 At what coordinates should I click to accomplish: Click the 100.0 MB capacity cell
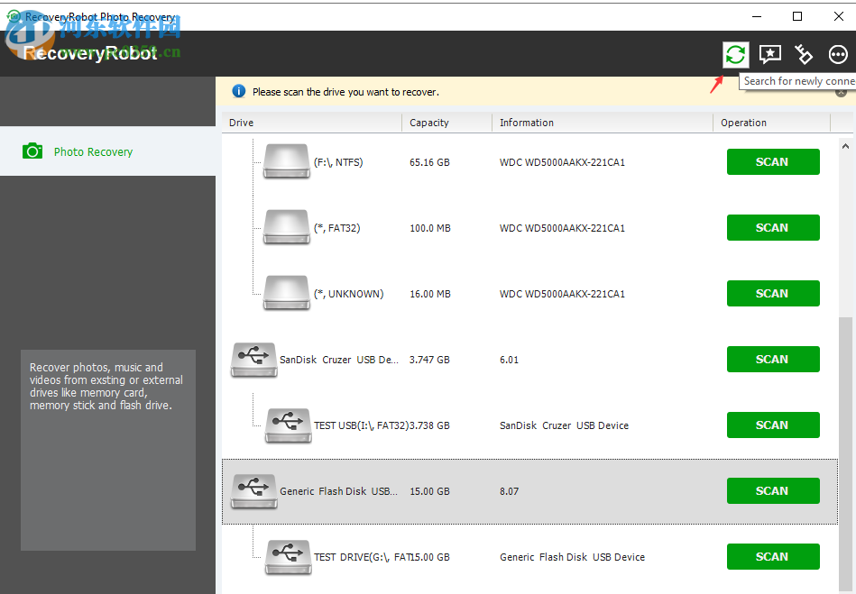click(430, 229)
